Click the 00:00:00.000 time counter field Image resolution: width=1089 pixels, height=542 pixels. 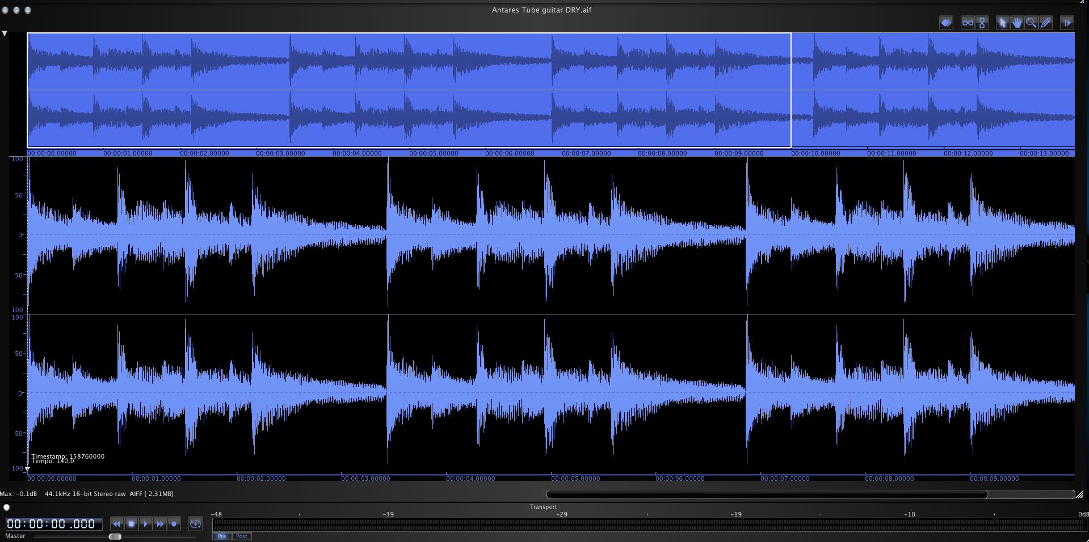coord(54,524)
